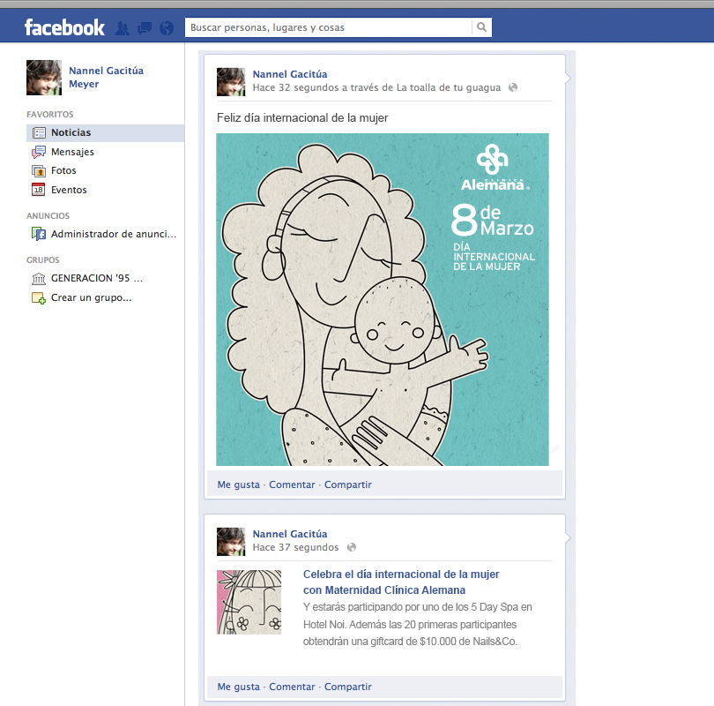The width and height of the screenshot is (714, 706).
Task: Open friend requests icon in top bar
Action: click(123, 28)
